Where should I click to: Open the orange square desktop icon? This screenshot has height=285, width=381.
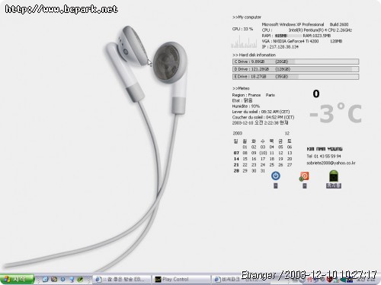pos(304,176)
